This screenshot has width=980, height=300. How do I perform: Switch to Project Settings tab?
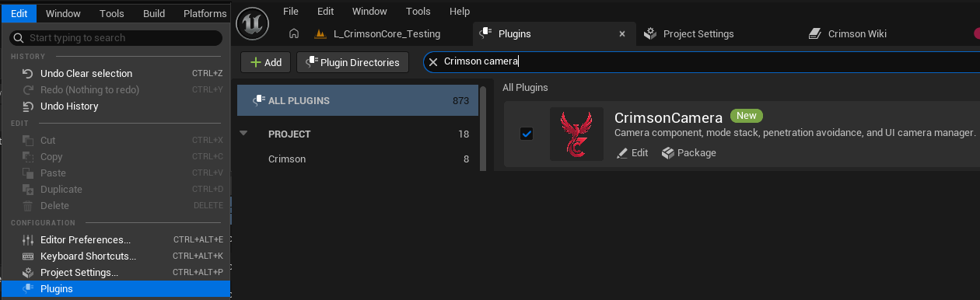698,33
